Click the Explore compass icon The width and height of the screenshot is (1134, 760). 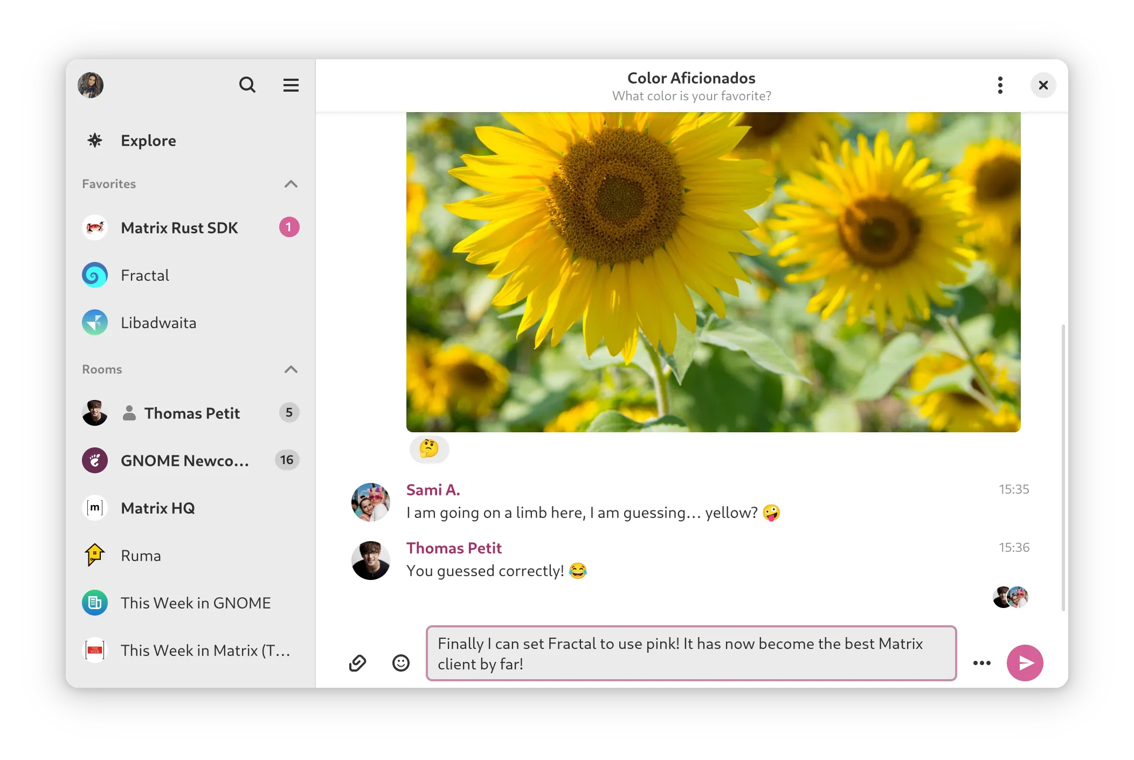pos(95,141)
